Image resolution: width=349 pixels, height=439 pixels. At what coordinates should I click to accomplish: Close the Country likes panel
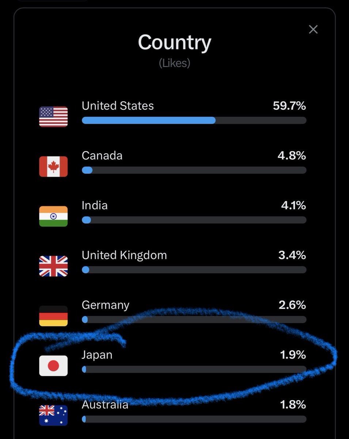click(x=313, y=30)
